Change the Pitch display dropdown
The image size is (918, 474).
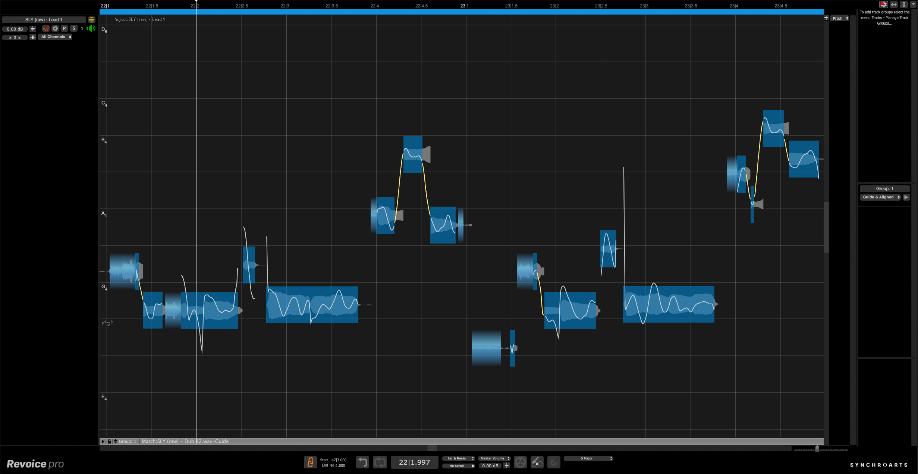click(837, 18)
